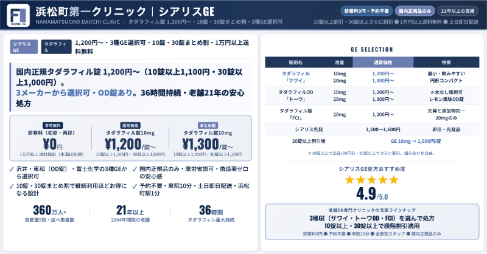Click checkmark beside 10錠・30錠まとめ割 item
The image size is (487, 254).
pyautogui.click(x=13, y=186)
